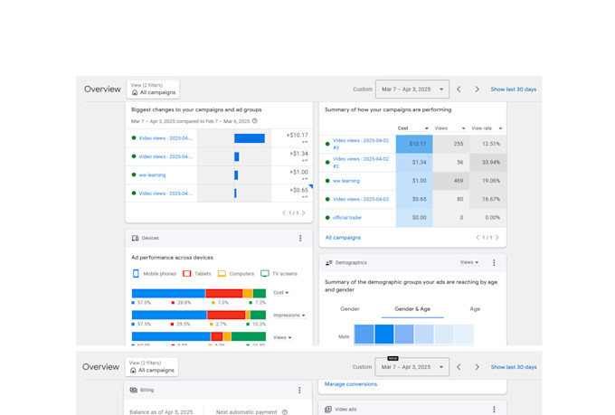
Task: Go to next date period in the lower Overview header
Action: coord(477,367)
